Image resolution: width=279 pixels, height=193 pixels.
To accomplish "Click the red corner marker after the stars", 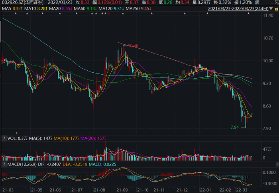I will [108, 14].
